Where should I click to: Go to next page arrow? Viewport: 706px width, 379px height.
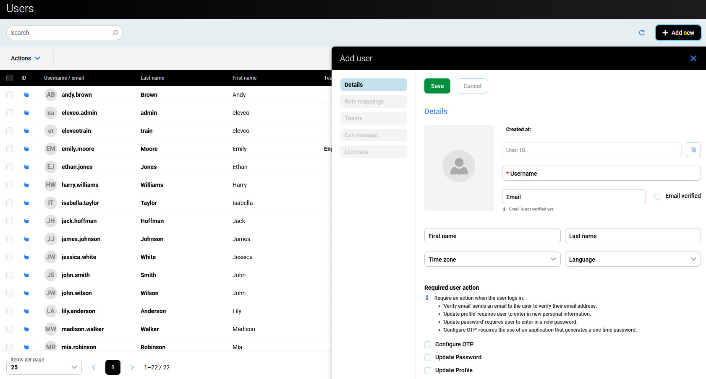coord(132,367)
